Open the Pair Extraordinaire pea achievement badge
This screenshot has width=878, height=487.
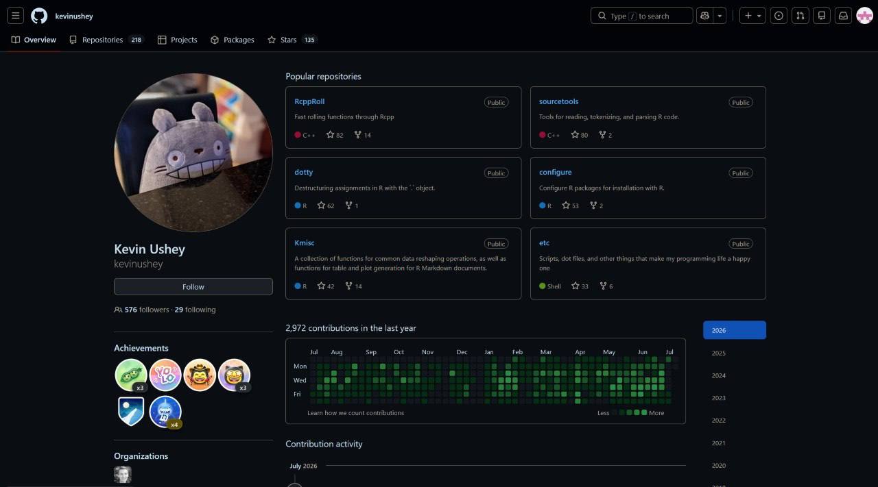[131, 375]
